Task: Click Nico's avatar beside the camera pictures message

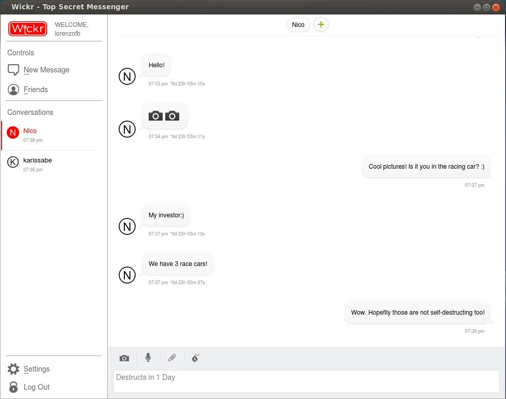Action: [x=127, y=129]
